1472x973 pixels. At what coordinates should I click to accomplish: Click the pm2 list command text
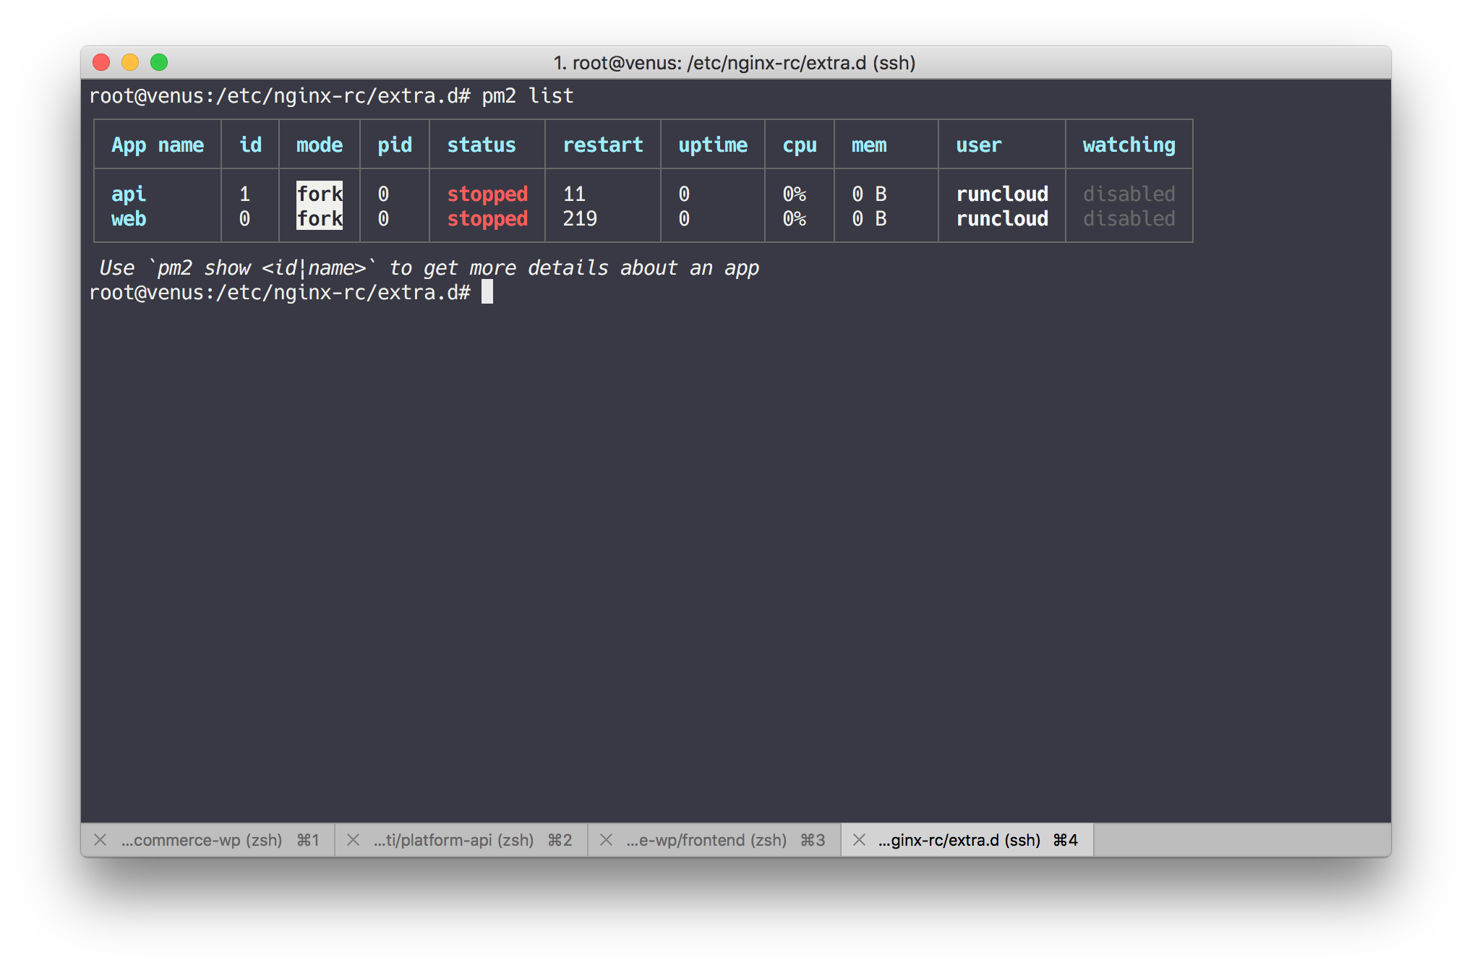528,95
